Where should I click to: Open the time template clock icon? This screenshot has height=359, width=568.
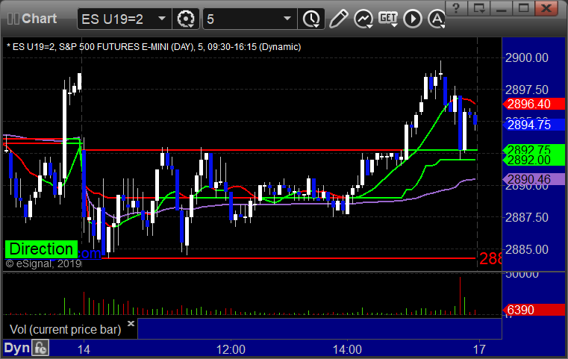[x=311, y=19]
